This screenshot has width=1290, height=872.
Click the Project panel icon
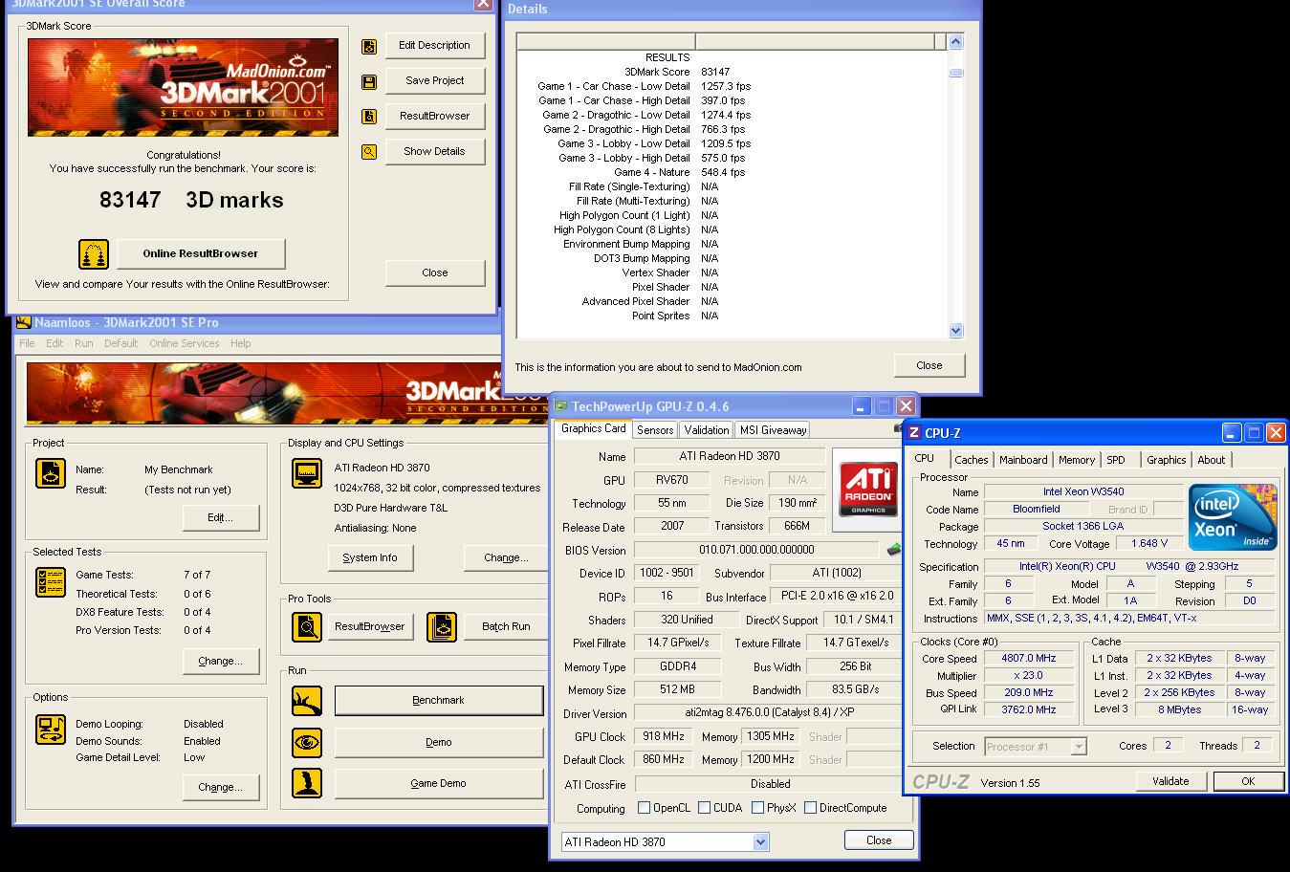(x=51, y=473)
